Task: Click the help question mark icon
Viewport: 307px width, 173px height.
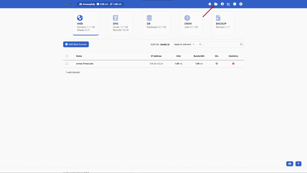Action: [x=235, y=4]
